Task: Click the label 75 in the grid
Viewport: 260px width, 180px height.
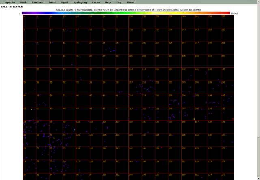Action: pos(51,161)
